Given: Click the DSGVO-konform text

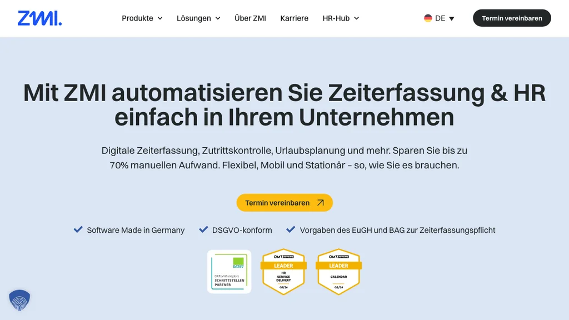Looking at the screenshot, I should tap(242, 230).
